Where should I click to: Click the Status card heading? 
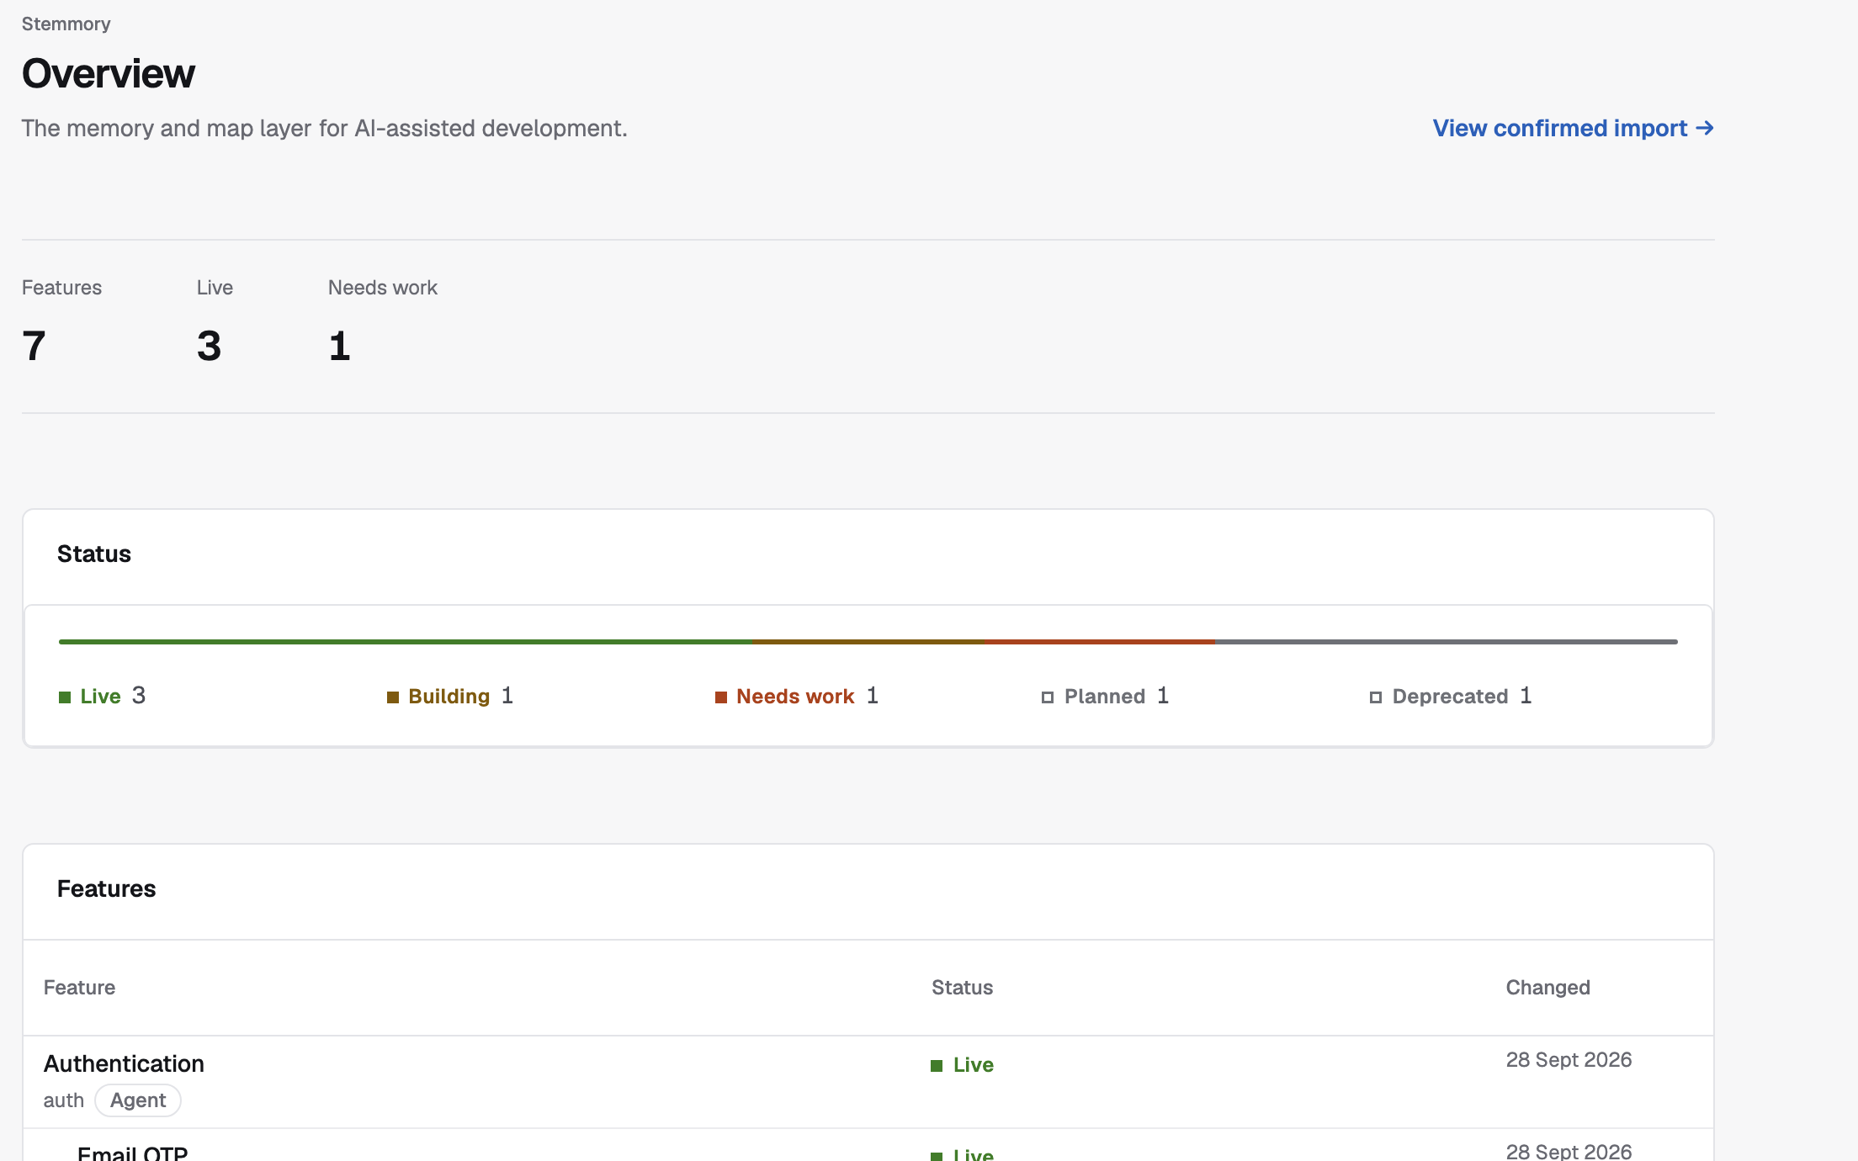point(94,554)
